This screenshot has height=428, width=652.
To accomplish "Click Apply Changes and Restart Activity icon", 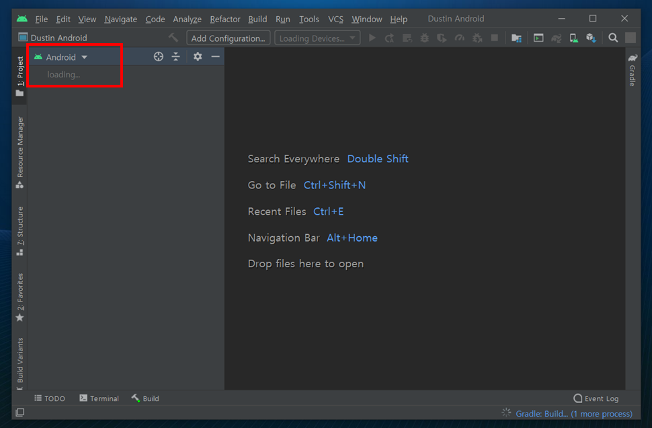I will [390, 38].
